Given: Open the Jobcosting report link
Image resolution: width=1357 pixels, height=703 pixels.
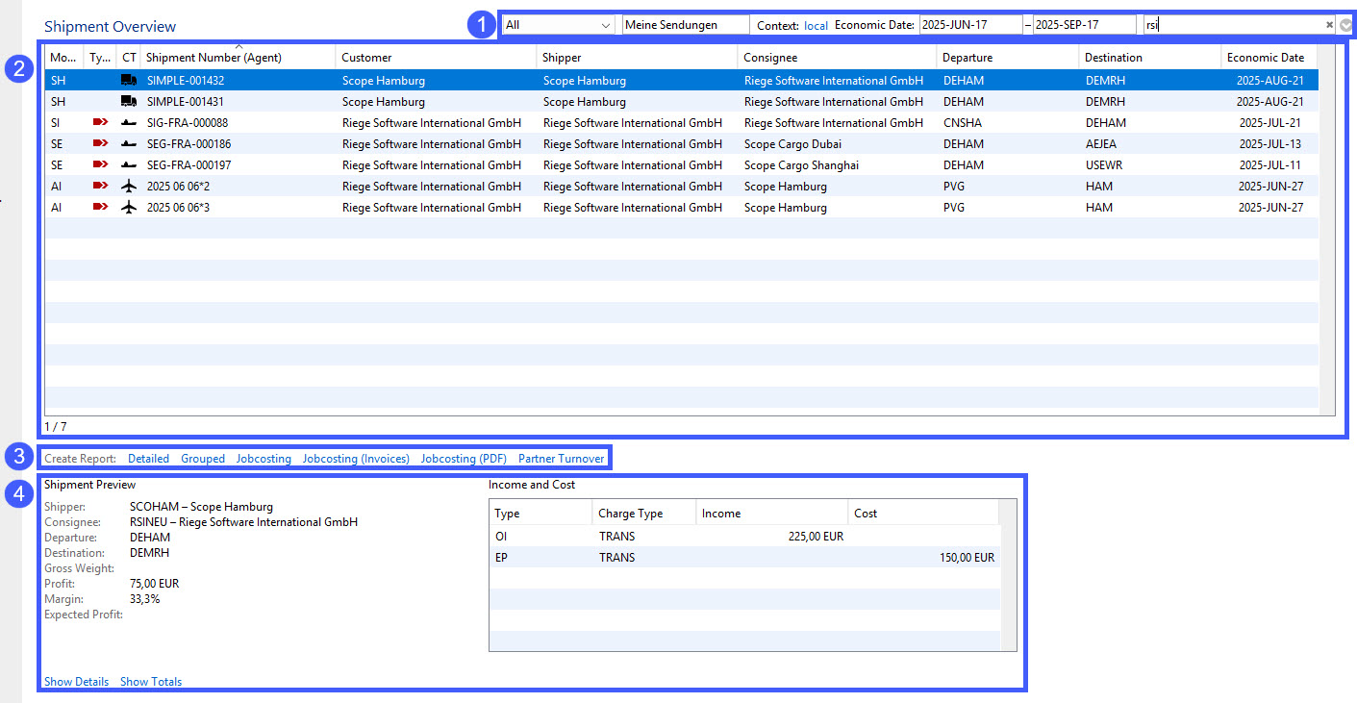Looking at the screenshot, I should pyautogui.click(x=264, y=459).
